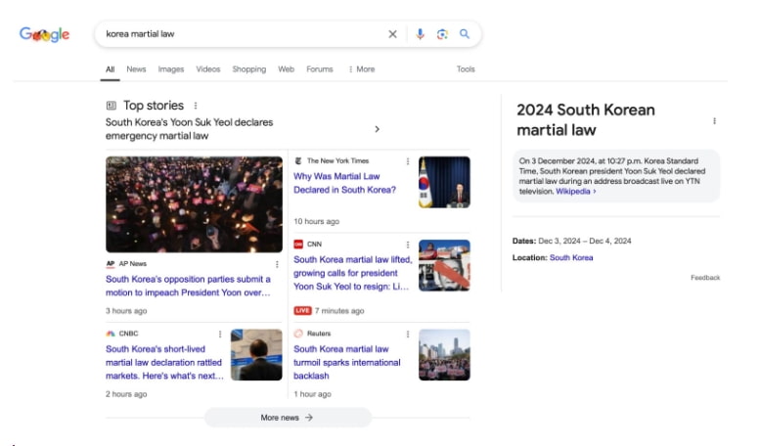Open three-dot menu for New York Times story
The width and height of the screenshot is (760, 446).
[x=408, y=161]
